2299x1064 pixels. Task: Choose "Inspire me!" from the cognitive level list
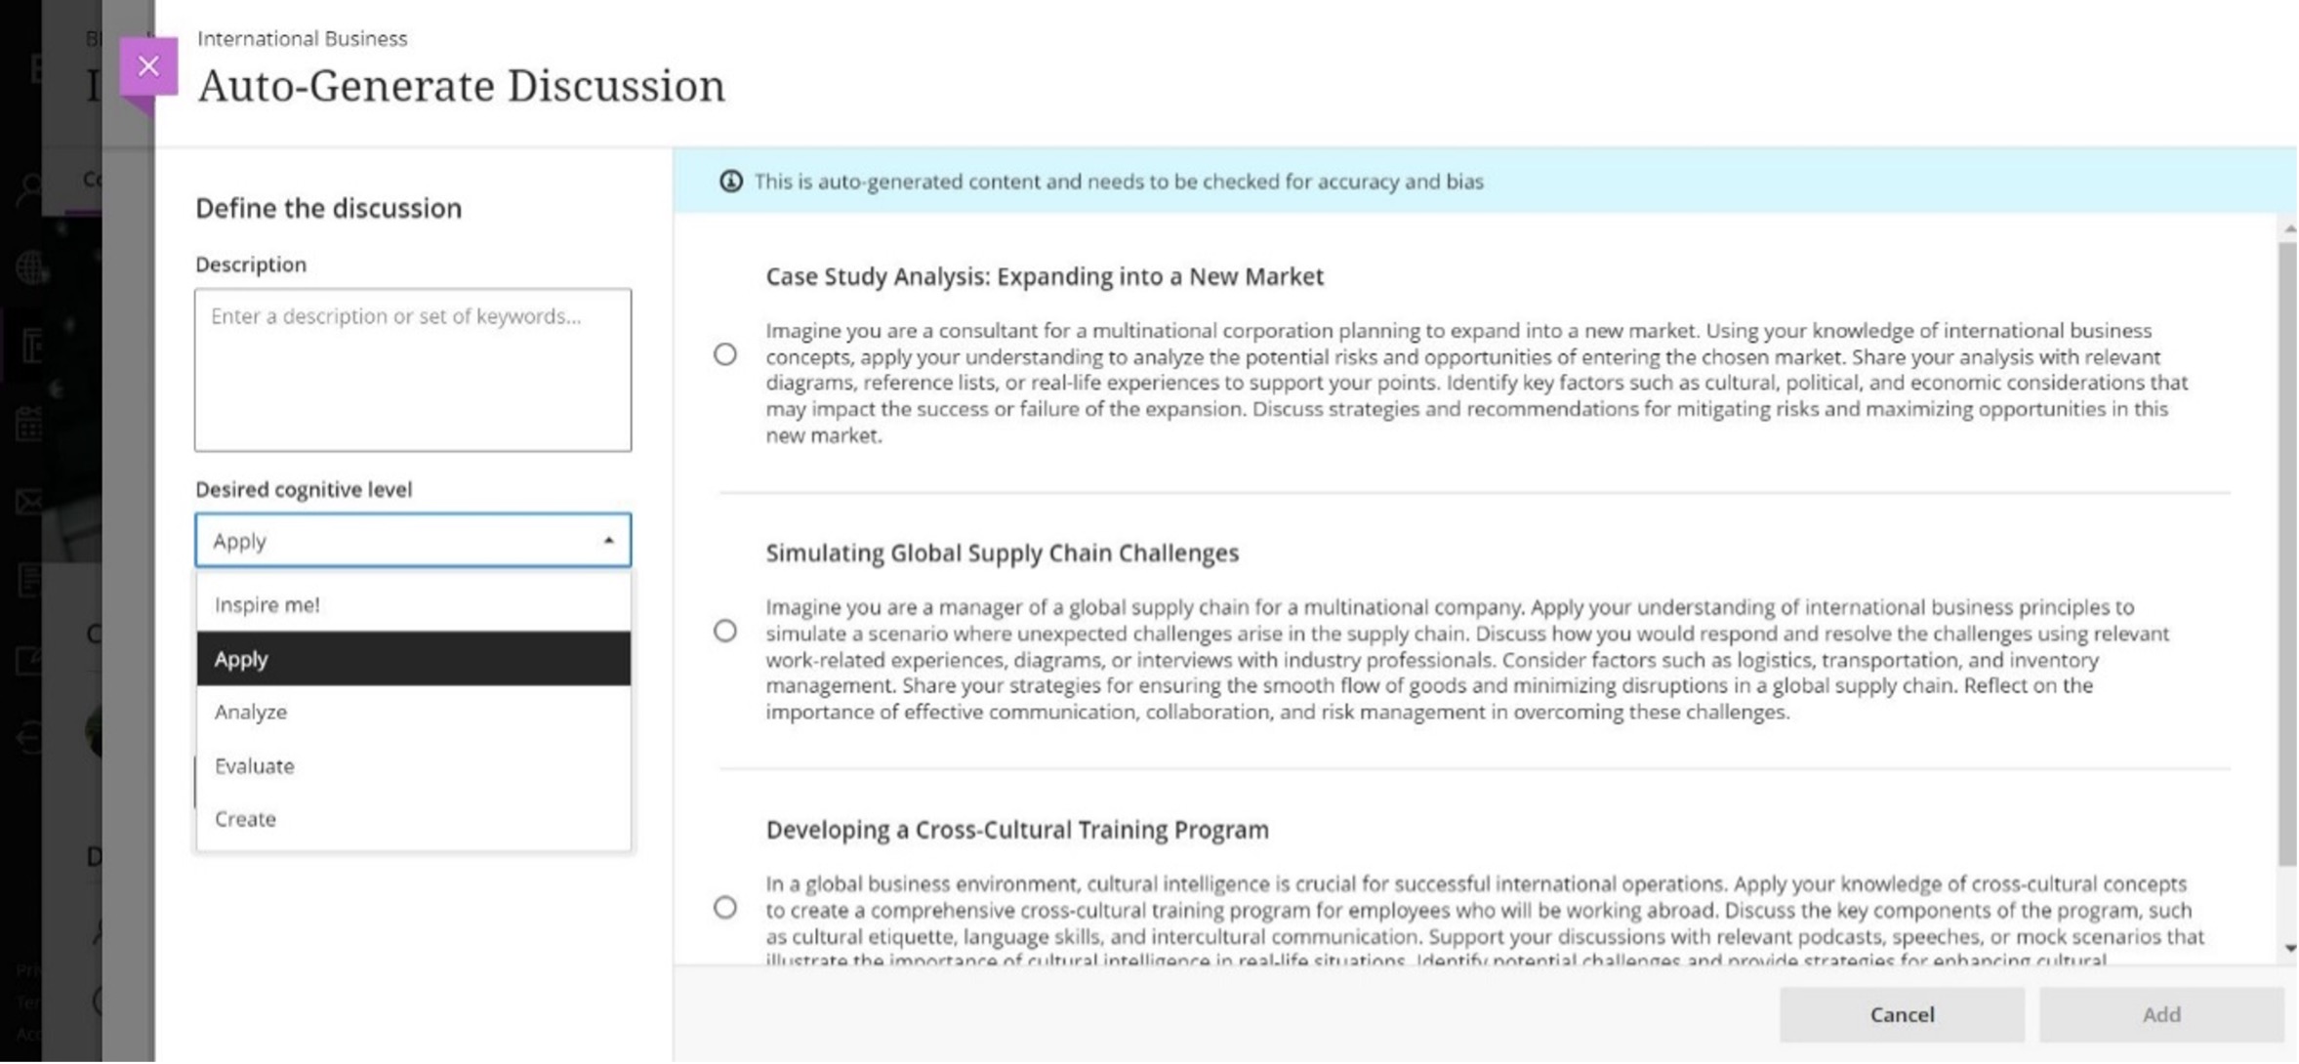point(267,605)
